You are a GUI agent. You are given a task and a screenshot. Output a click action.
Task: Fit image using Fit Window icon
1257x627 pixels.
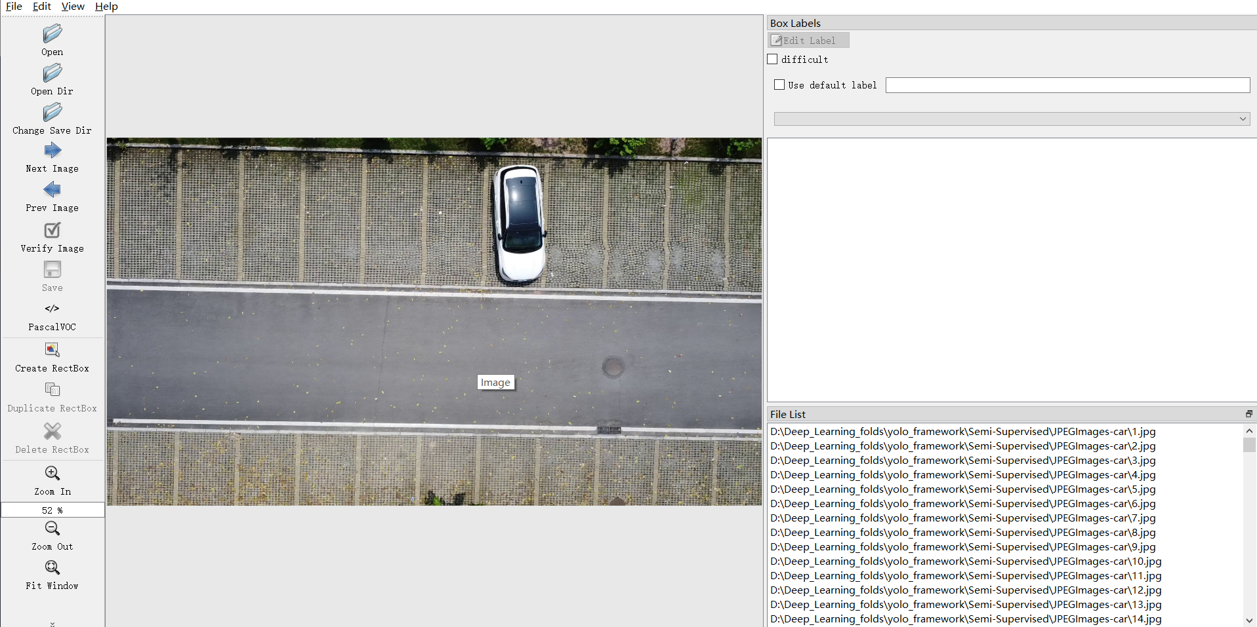(52, 567)
